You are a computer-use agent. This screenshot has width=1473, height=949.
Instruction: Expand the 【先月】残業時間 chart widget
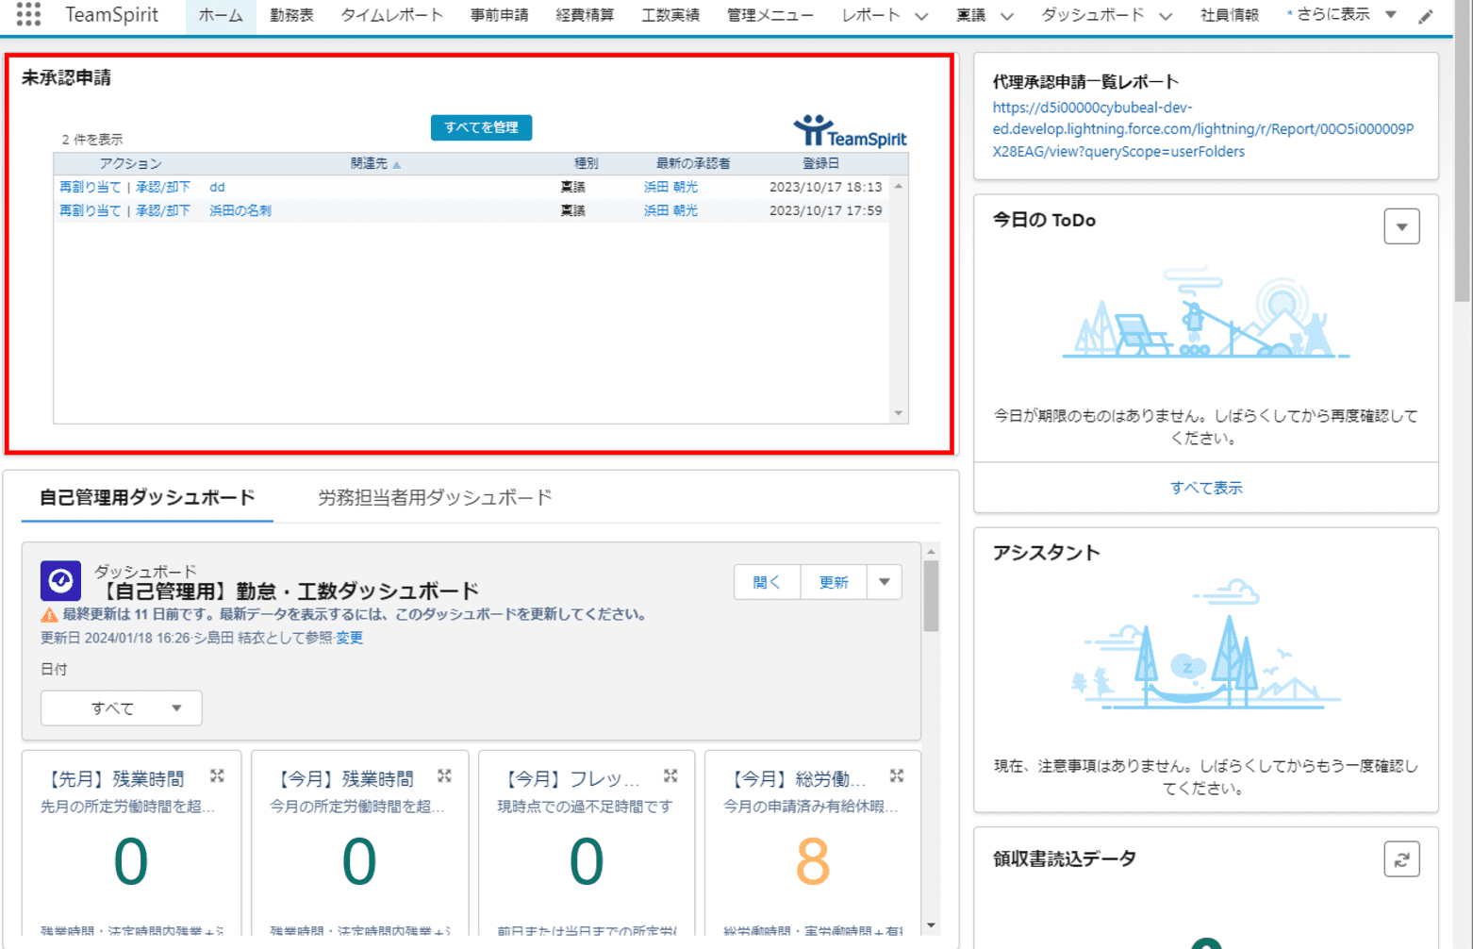pos(217,776)
